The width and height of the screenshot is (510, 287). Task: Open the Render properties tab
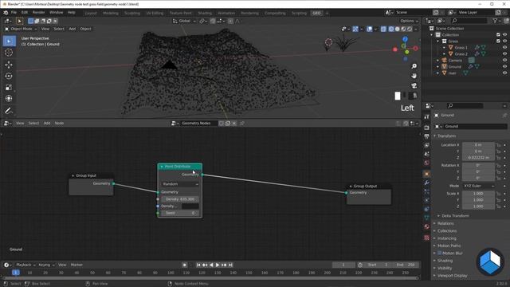coord(427,128)
